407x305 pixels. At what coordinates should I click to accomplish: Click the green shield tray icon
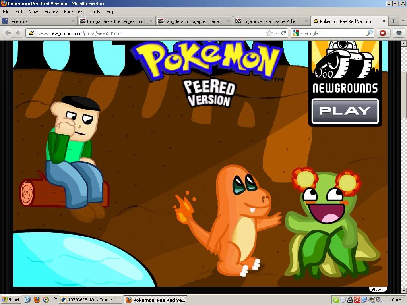[335, 300]
